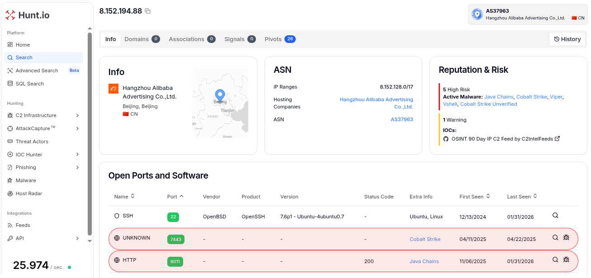
Task: Sort table by Port column
Action: pos(175,197)
